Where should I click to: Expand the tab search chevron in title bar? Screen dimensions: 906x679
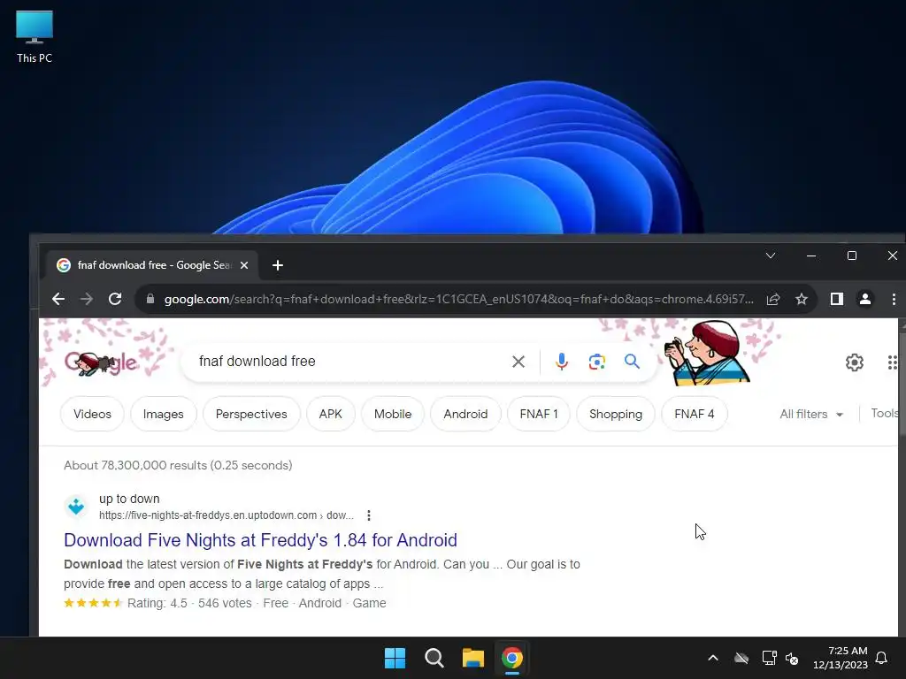(771, 256)
